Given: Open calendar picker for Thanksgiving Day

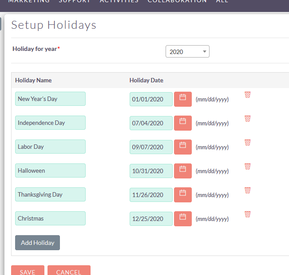Looking at the screenshot, I should [183, 195].
